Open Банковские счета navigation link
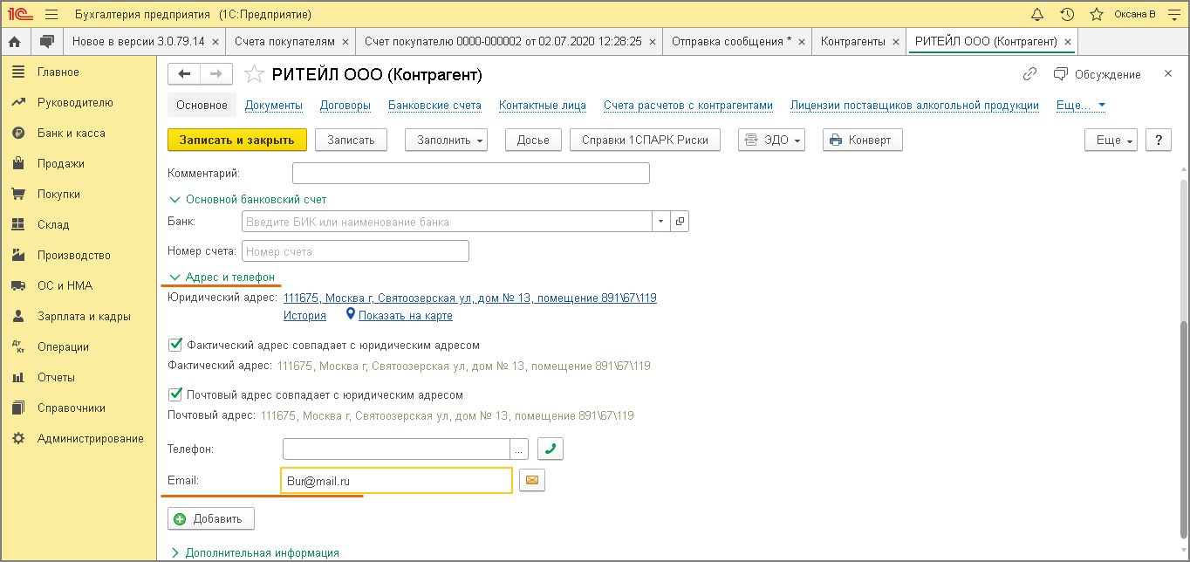Viewport: 1190px width, 562px height. point(434,105)
